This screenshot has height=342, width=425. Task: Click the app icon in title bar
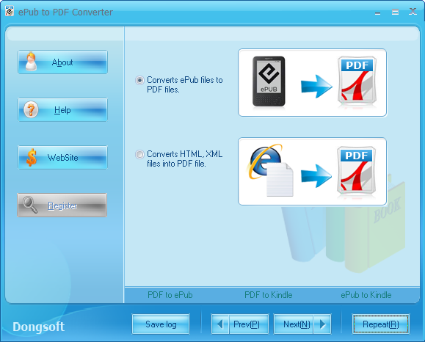pos(10,12)
